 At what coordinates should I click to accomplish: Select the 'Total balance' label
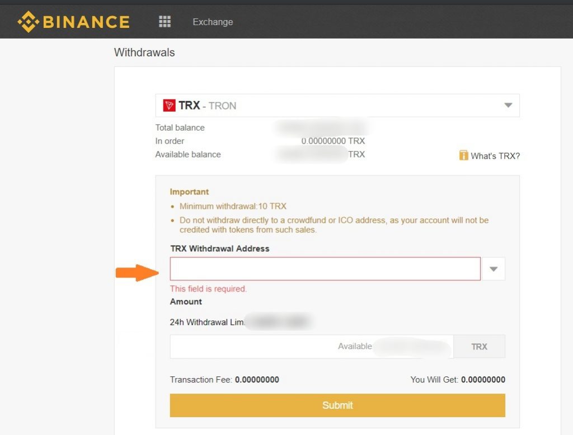pos(180,128)
